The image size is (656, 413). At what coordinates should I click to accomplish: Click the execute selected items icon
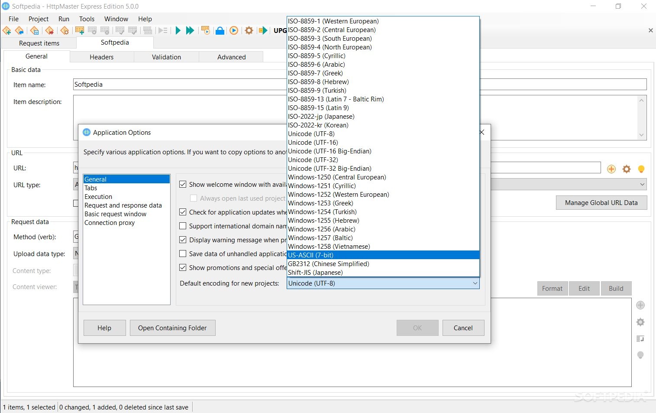206,30
